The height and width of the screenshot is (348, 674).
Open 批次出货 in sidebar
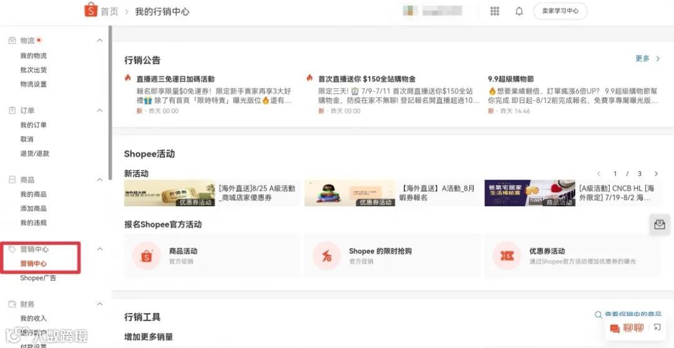[34, 70]
